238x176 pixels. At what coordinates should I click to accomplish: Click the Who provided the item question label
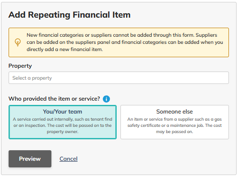pos(54,99)
